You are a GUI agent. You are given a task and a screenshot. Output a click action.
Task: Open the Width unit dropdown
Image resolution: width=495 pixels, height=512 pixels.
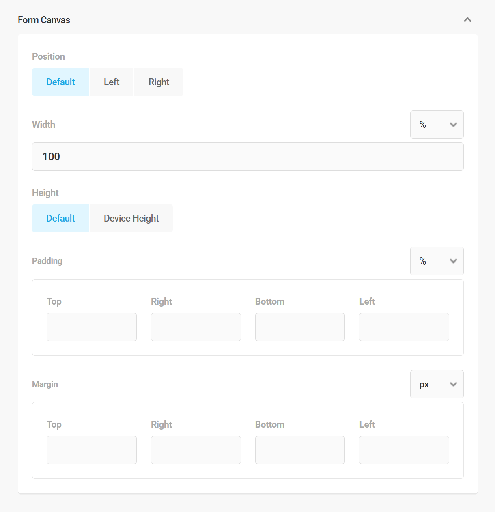point(437,125)
